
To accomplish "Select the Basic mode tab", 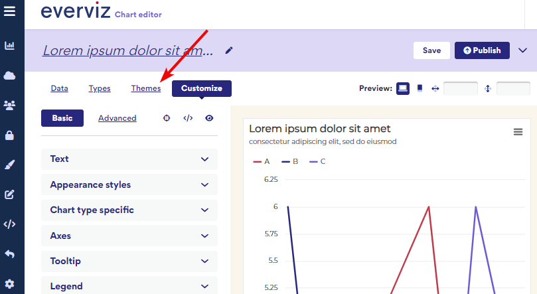I will click(62, 118).
